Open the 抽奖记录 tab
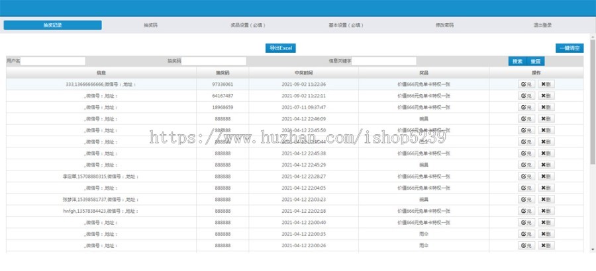 (52, 25)
